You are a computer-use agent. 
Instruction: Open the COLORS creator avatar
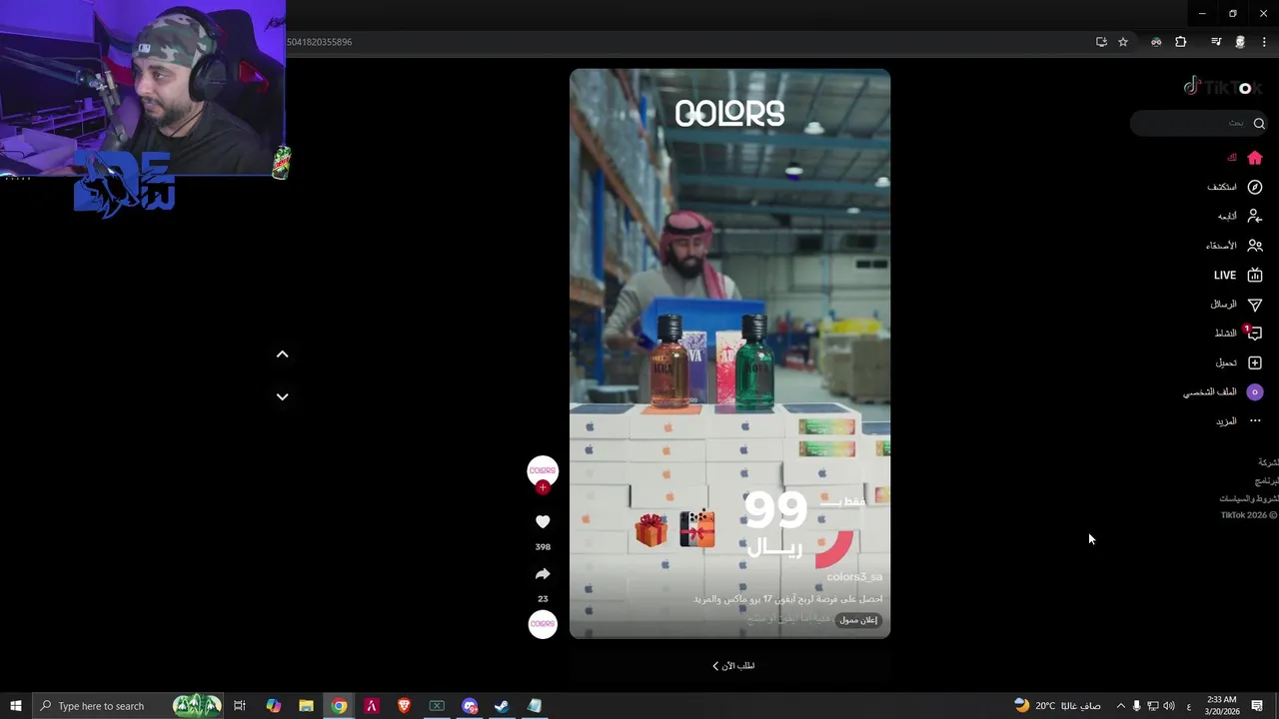[543, 470]
